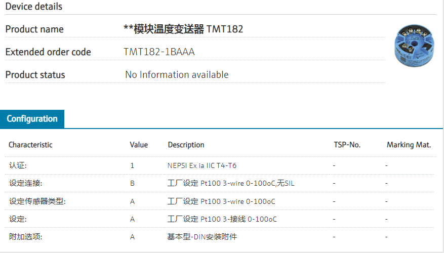
Task: Click the TSP-No. column header
Action: [x=347, y=145]
